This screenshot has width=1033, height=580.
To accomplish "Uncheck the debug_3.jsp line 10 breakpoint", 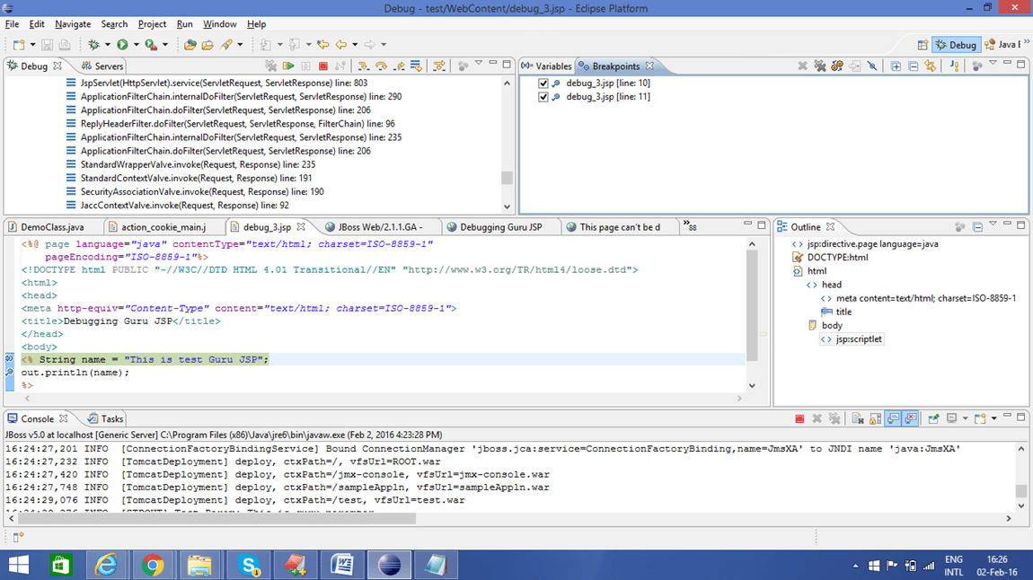I will [543, 83].
